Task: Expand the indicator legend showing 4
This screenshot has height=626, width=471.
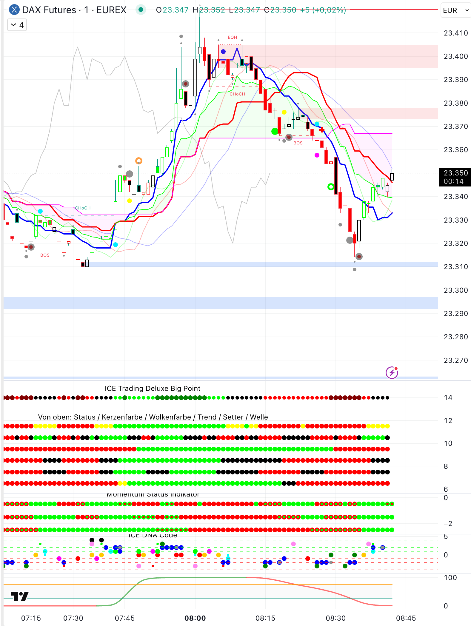Action: click(17, 25)
